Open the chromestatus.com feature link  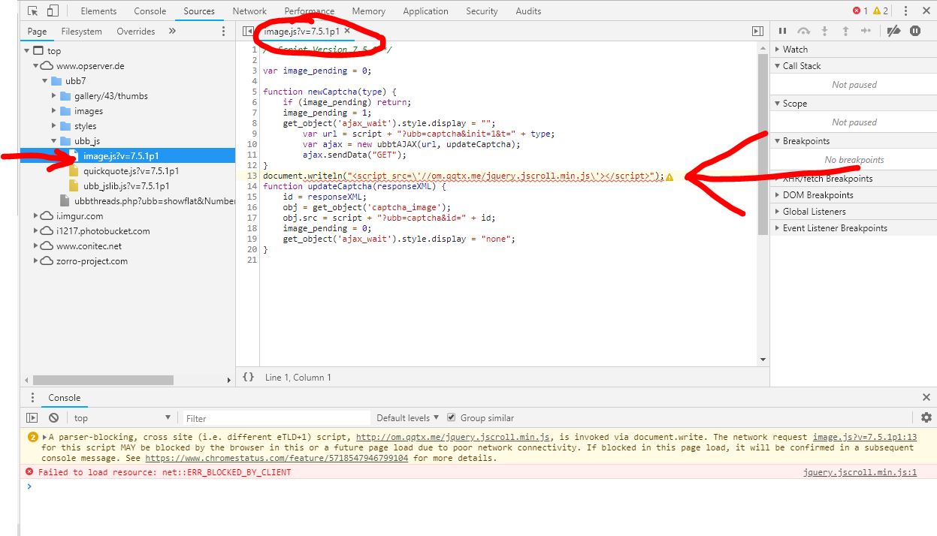(x=277, y=458)
